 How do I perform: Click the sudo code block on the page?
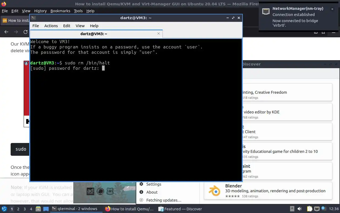point(20,149)
